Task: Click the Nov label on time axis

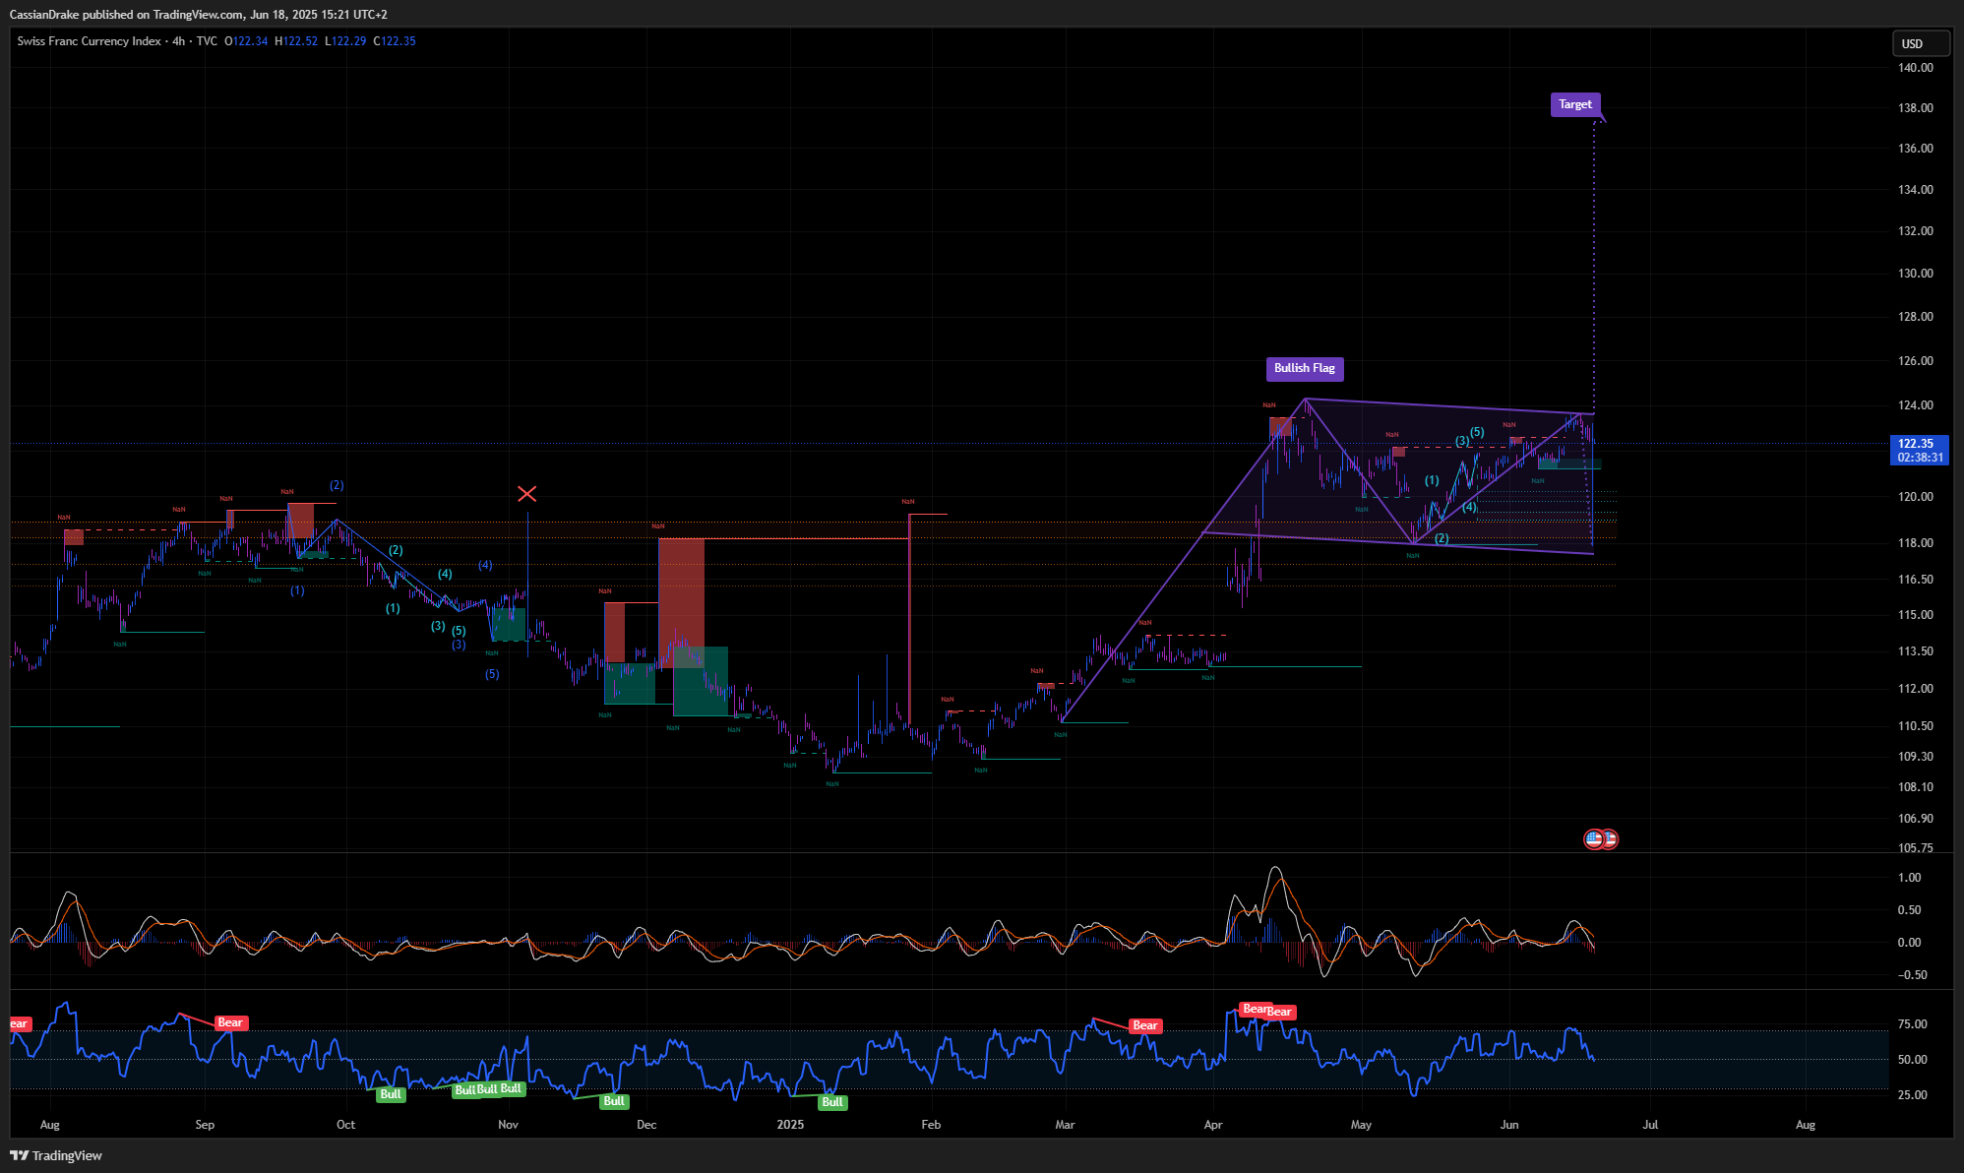Action: click(x=508, y=1125)
